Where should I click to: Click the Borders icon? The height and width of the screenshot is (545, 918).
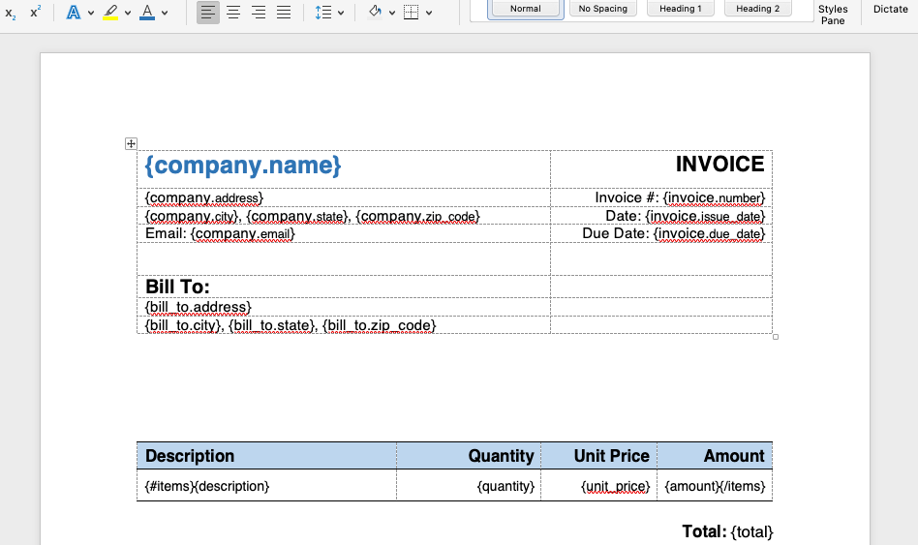point(412,13)
